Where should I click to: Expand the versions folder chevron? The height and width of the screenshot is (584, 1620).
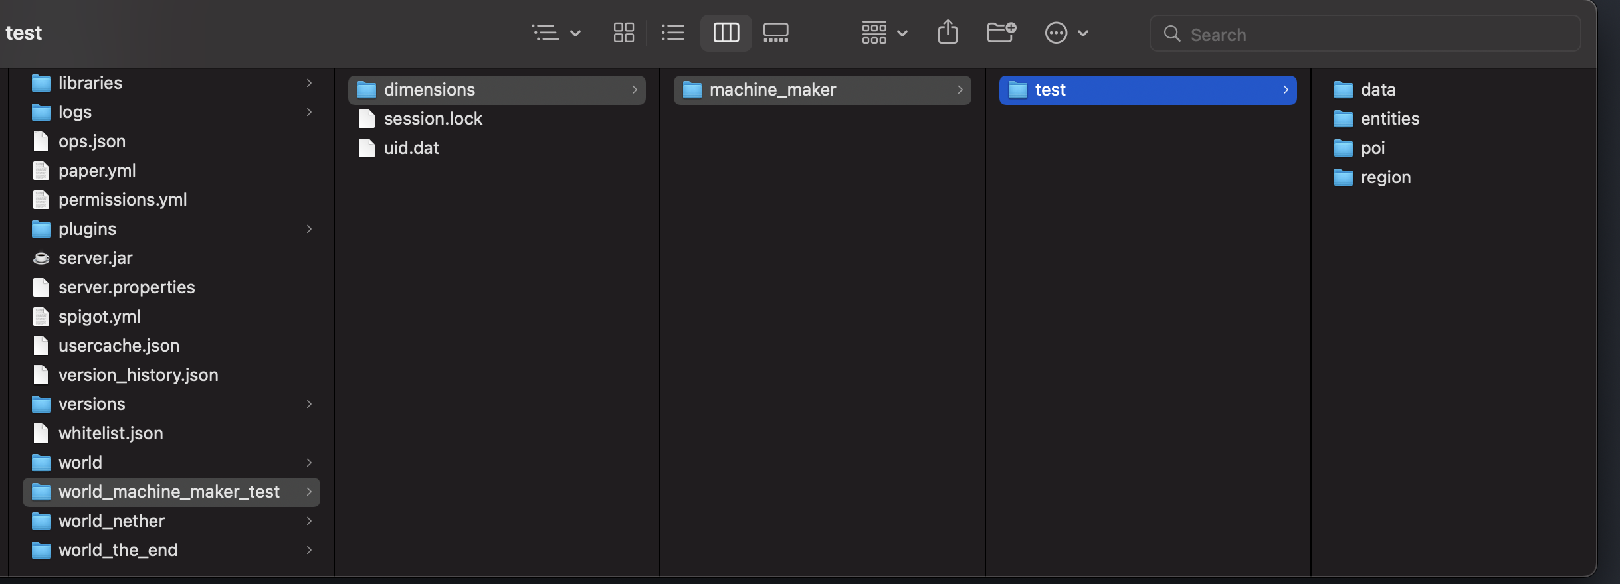(309, 404)
